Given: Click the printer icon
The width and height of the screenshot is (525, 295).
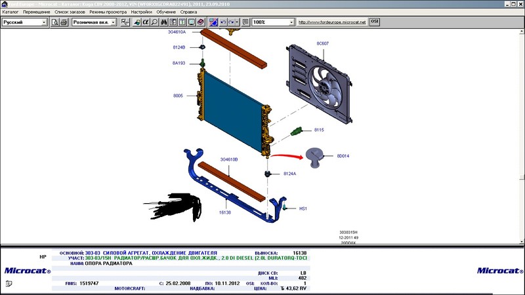Looking at the screenshot, I should click(64, 22).
